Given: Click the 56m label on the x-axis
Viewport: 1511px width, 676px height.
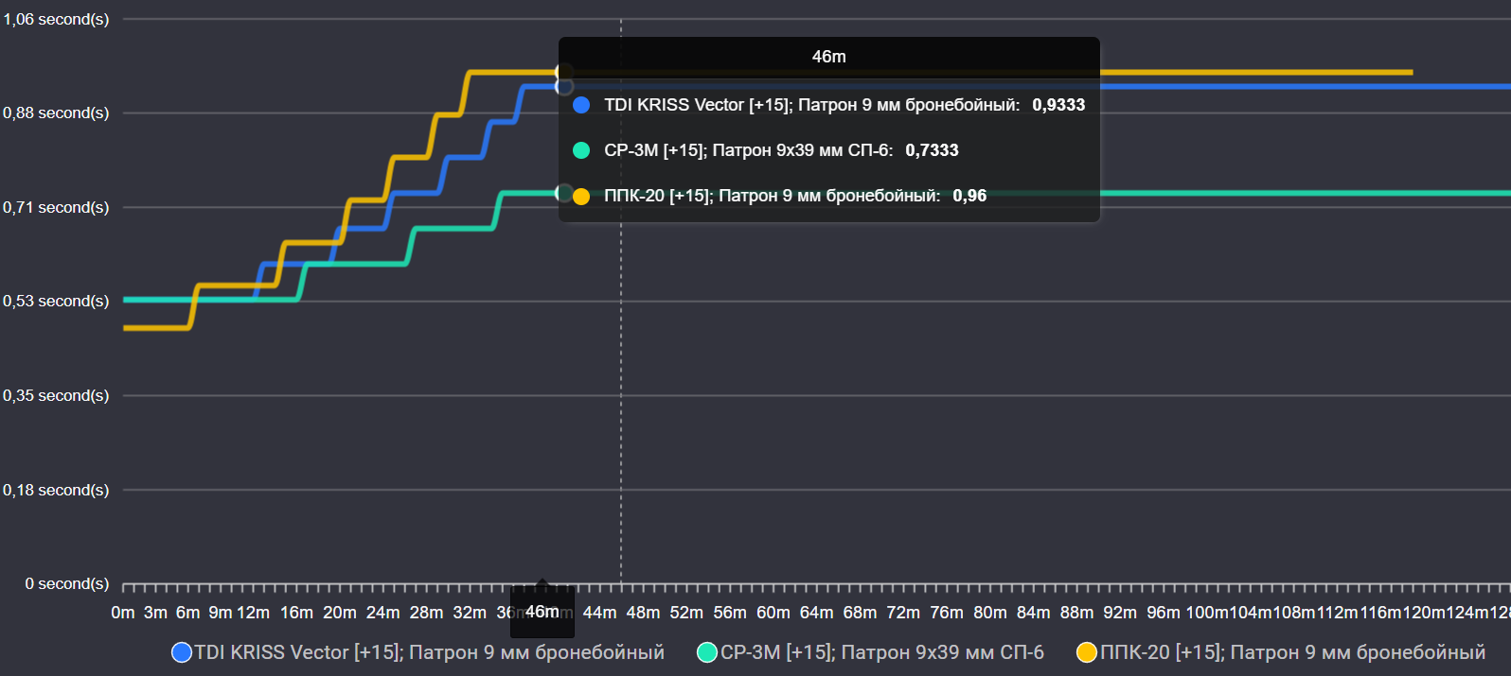Looking at the screenshot, I should click(730, 613).
